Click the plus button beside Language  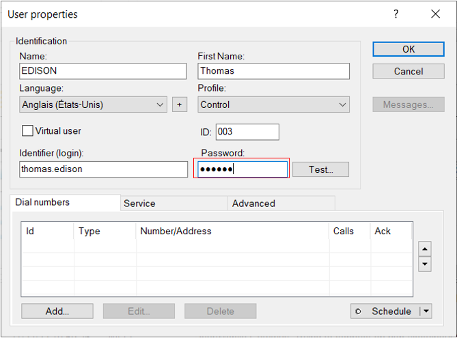(180, 104)
